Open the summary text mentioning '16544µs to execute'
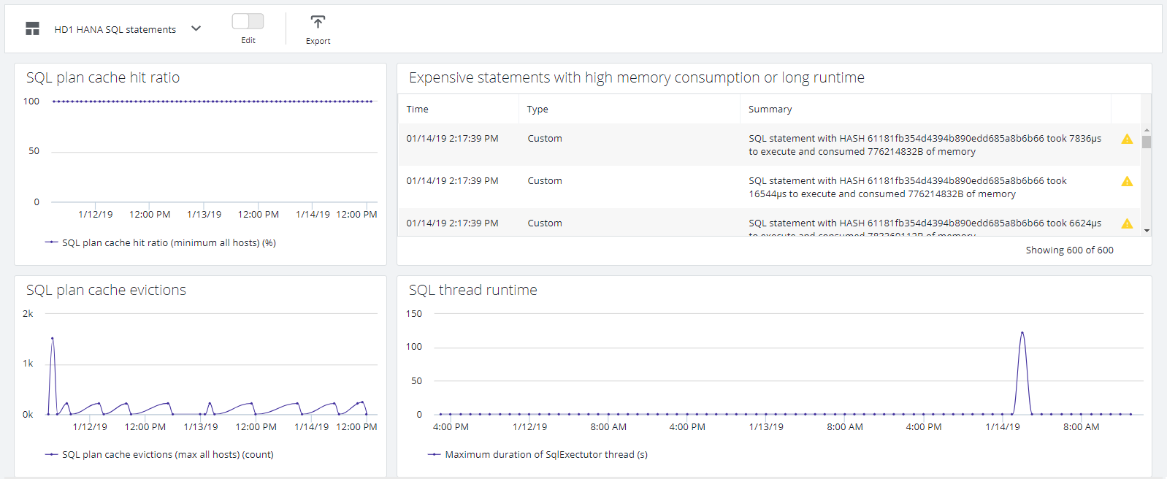 coord(908,187)
